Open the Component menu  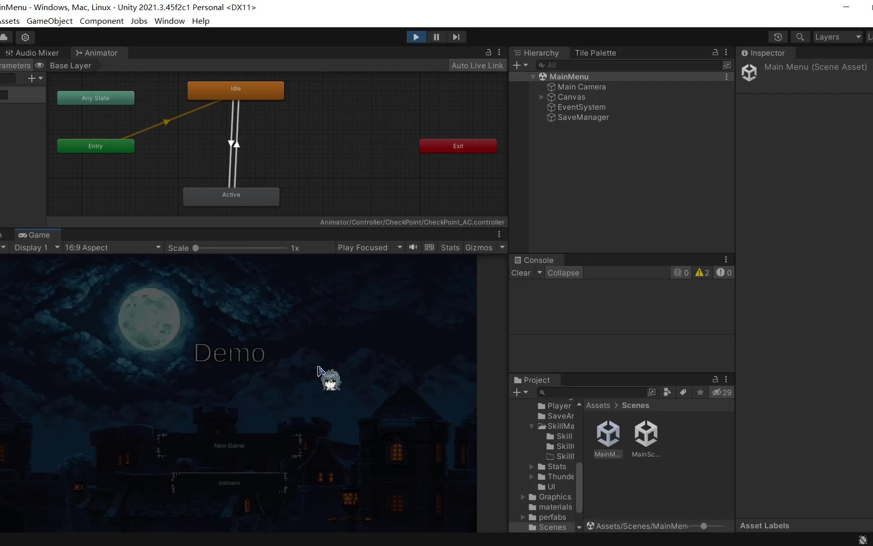[x=102, y=21]
